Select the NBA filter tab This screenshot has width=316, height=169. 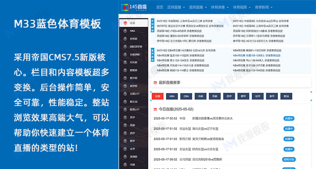[x=172, y=96]
